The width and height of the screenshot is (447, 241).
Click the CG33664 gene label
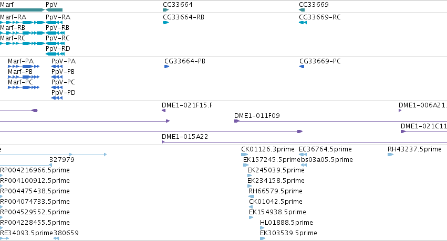point(178,5)
